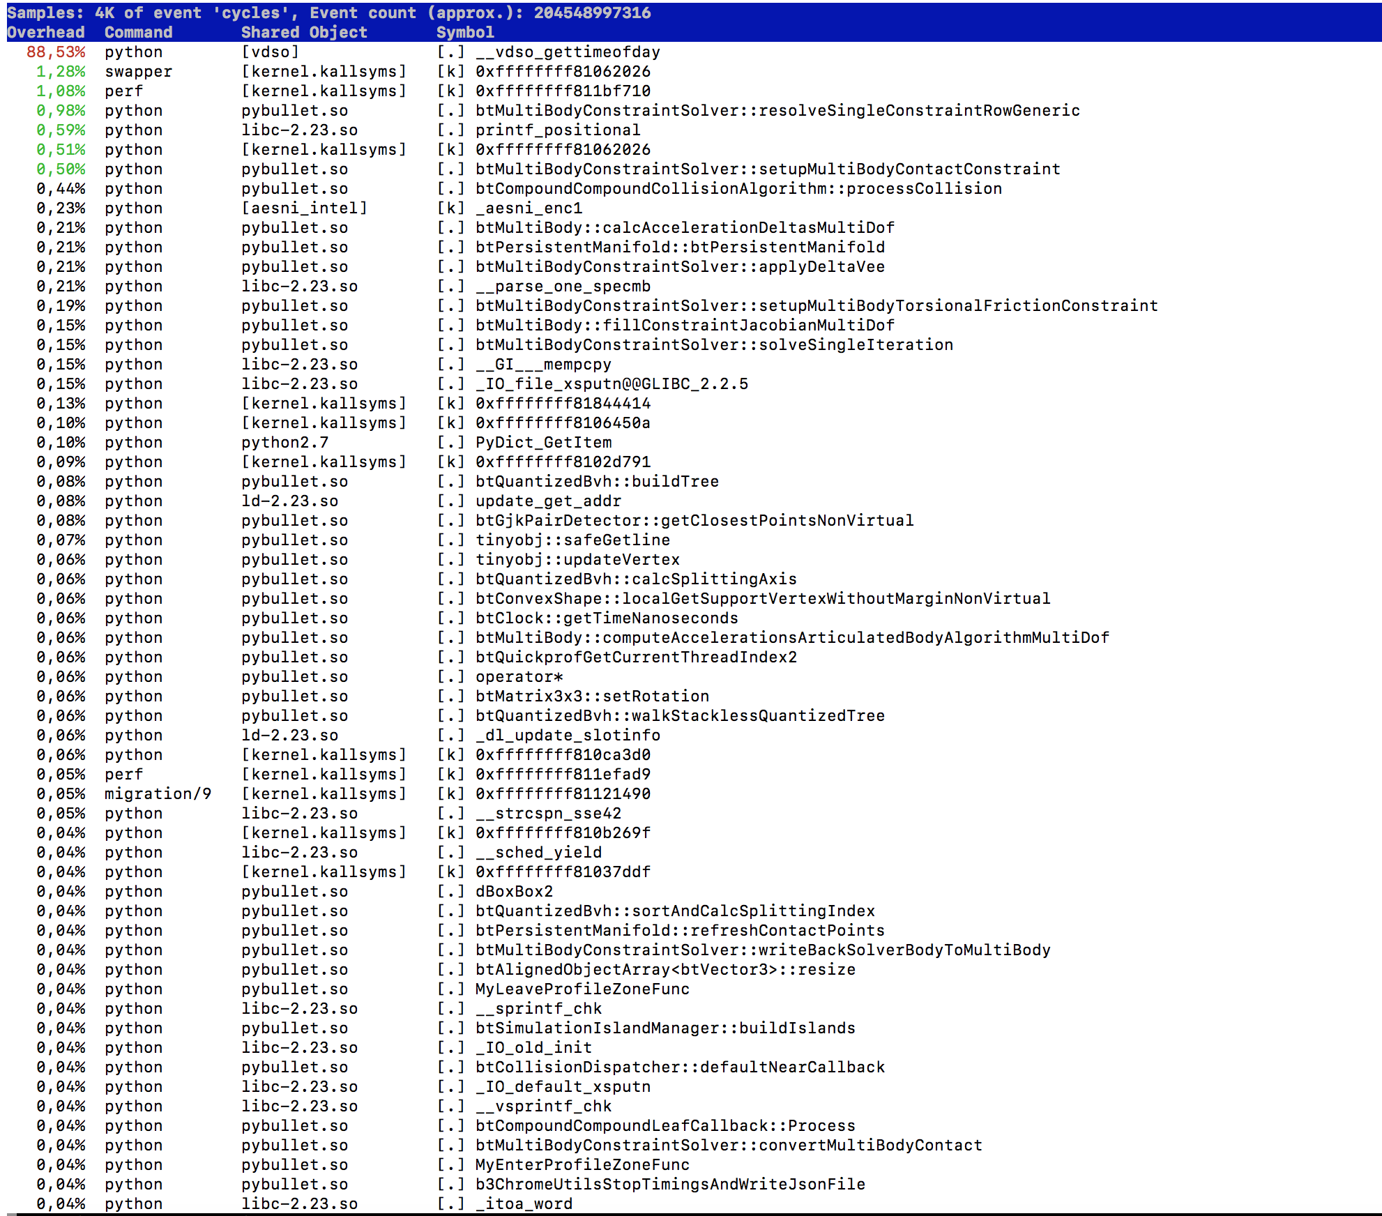The width and height of the screenshot is (1382, 1216).
Task: Click the migration/9 command entry
Action: [x=158, y=794]
